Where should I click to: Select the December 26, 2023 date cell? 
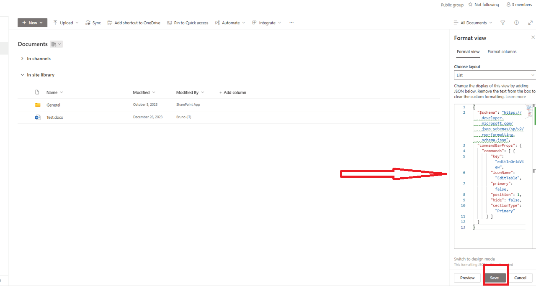(148, 117)
